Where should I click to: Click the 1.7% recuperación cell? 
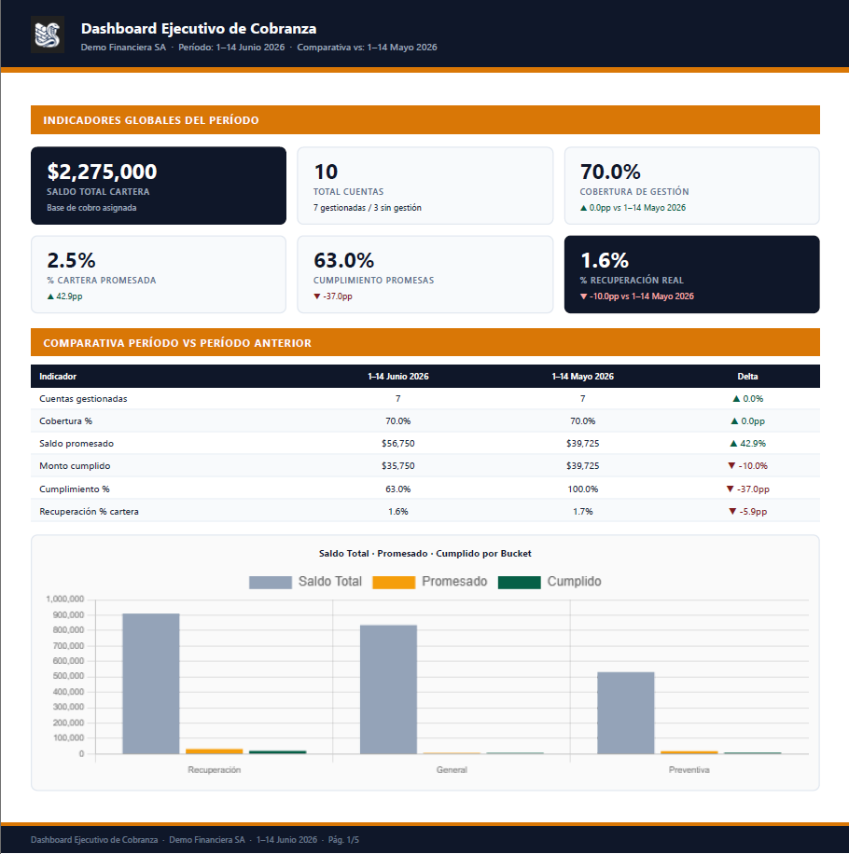click(582, 512)
